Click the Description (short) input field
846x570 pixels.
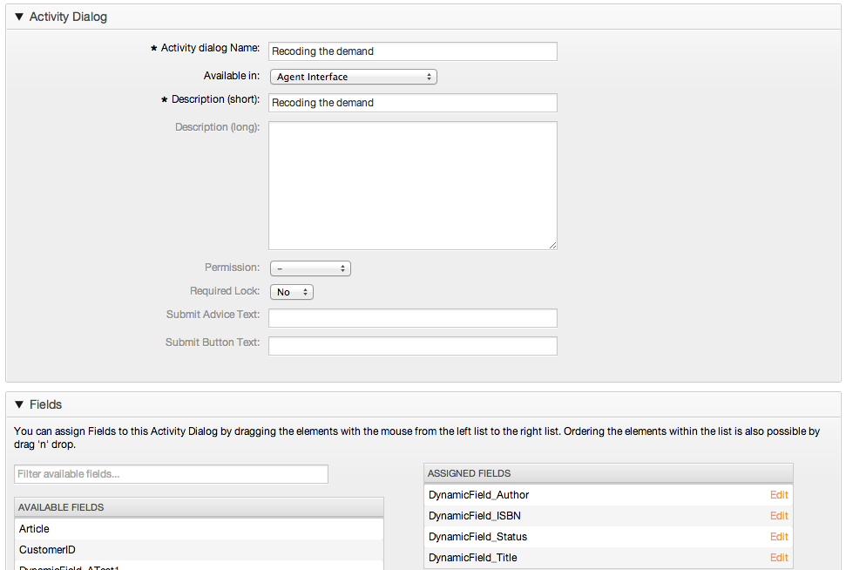coord(412,103)
